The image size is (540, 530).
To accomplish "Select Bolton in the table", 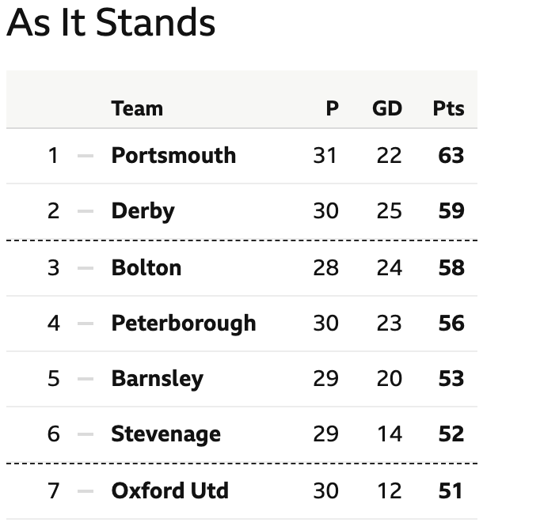I will pos(146,267).
